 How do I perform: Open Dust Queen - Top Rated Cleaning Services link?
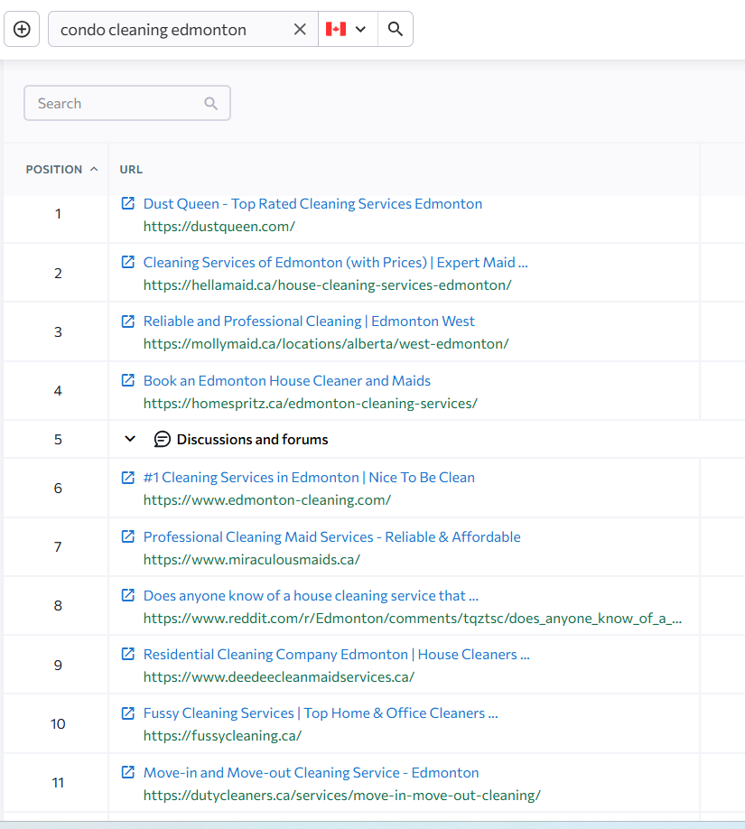click(312, 204)
